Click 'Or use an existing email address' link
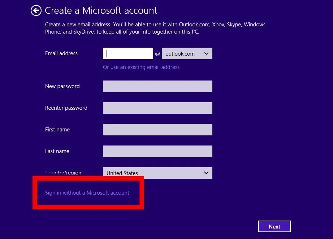 pos(141,67)
